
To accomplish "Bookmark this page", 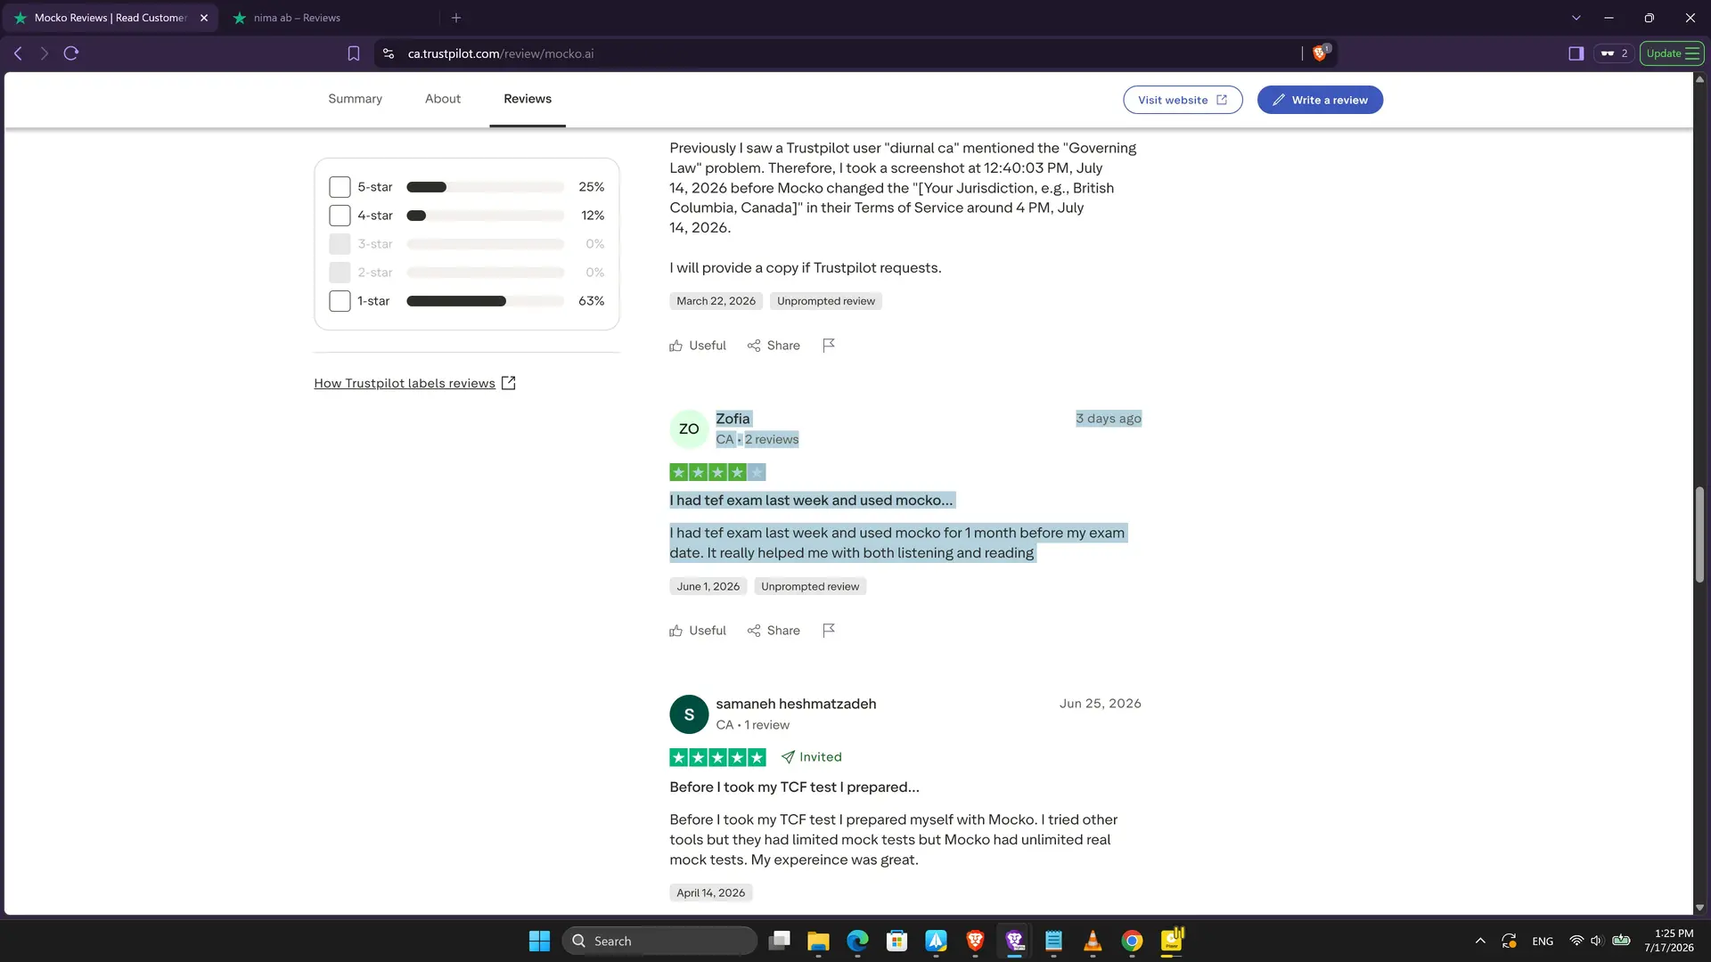I will 354,53.
